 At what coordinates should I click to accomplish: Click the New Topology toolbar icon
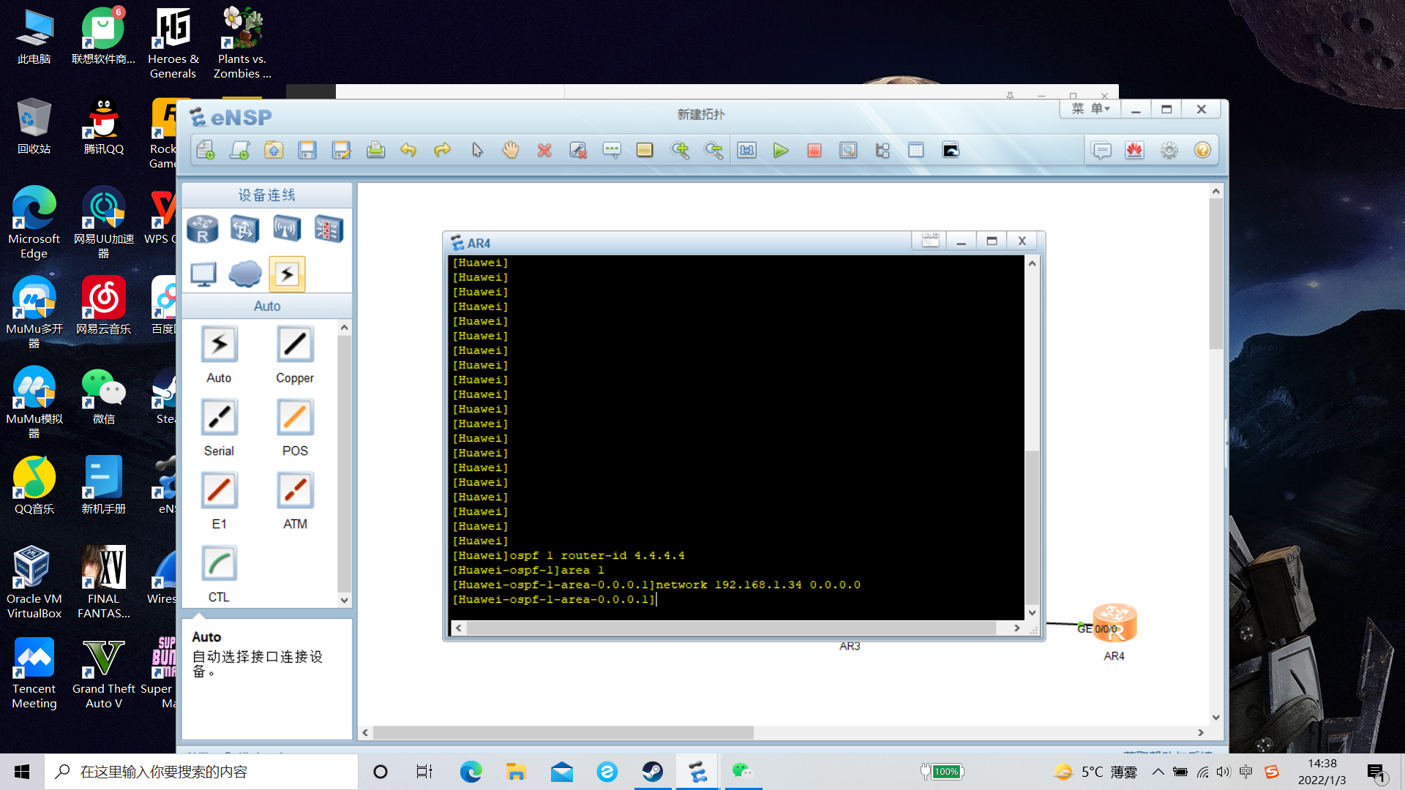(206, 150)
